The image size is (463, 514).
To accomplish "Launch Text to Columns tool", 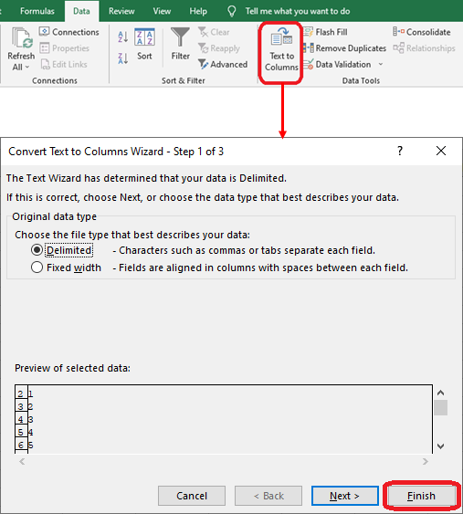I will pos(281,49).
